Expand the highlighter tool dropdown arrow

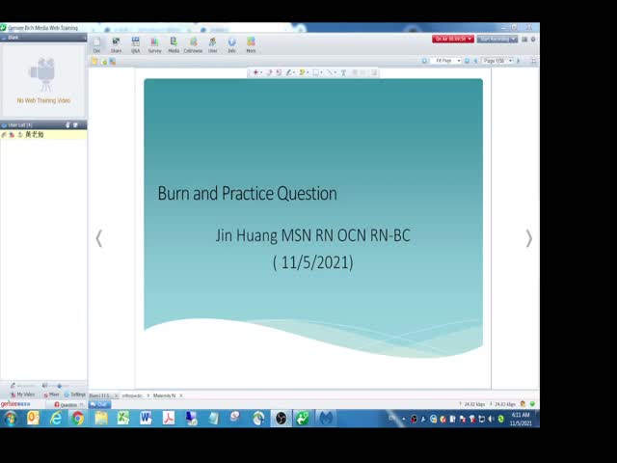click(x=308, y=72)
